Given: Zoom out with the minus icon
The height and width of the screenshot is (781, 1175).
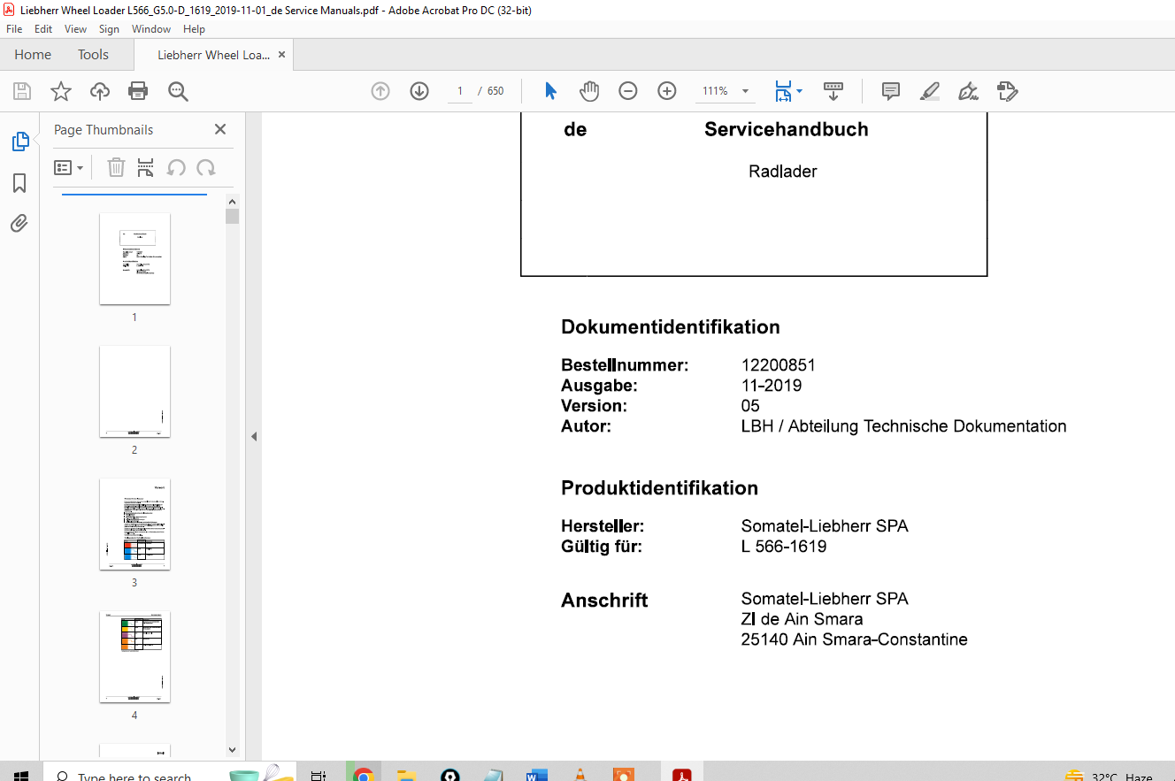Looking at the screenshot, I should point(628,91).
